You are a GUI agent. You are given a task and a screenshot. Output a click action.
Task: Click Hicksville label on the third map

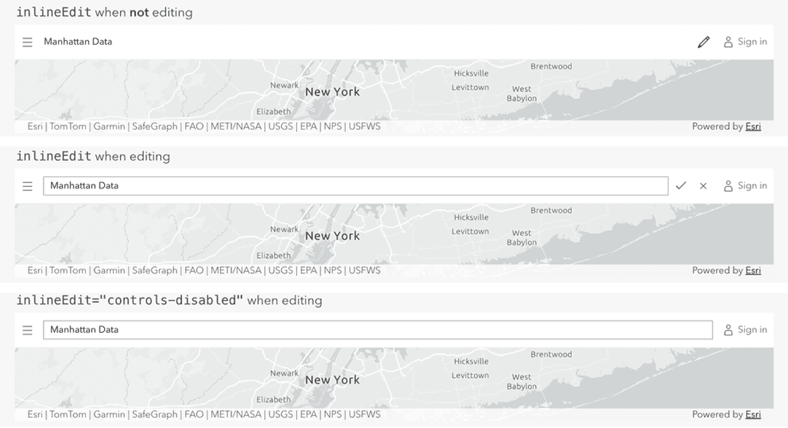point(471,361)
